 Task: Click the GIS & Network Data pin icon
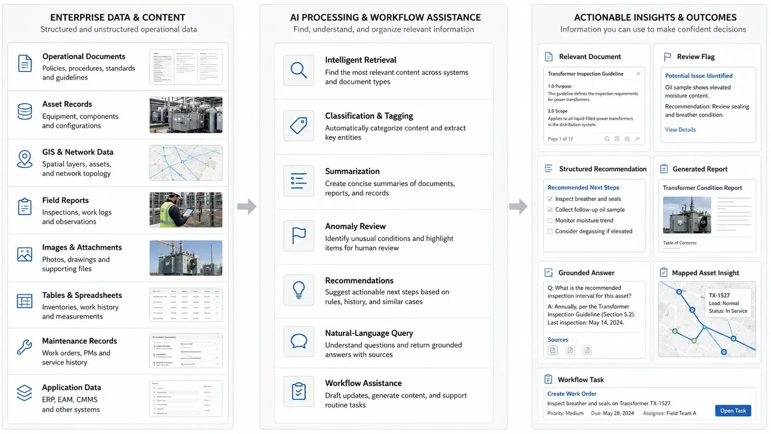tap(25, 159)
